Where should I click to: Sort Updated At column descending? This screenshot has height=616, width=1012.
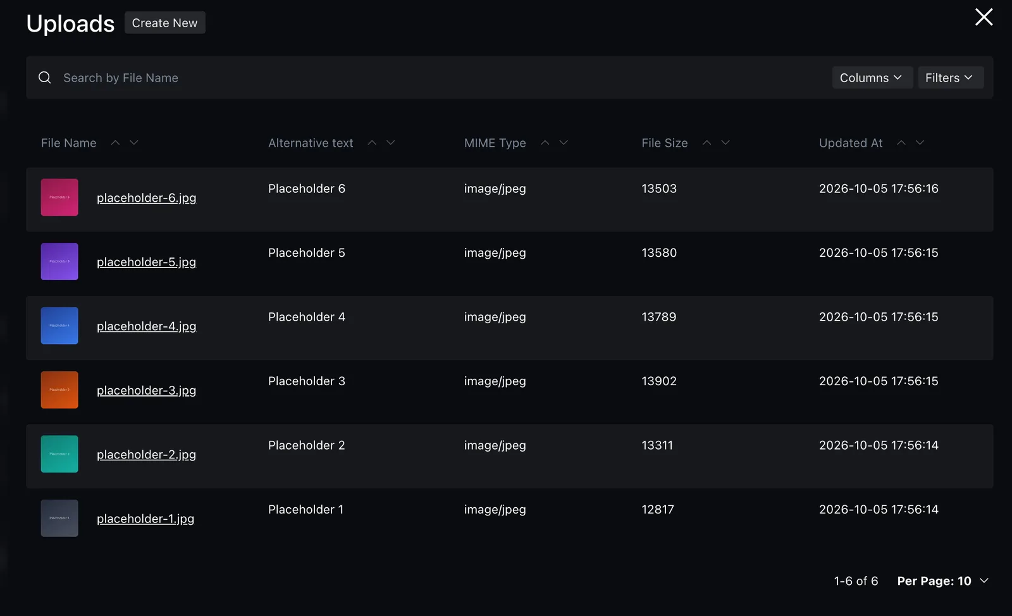[920, 143]
